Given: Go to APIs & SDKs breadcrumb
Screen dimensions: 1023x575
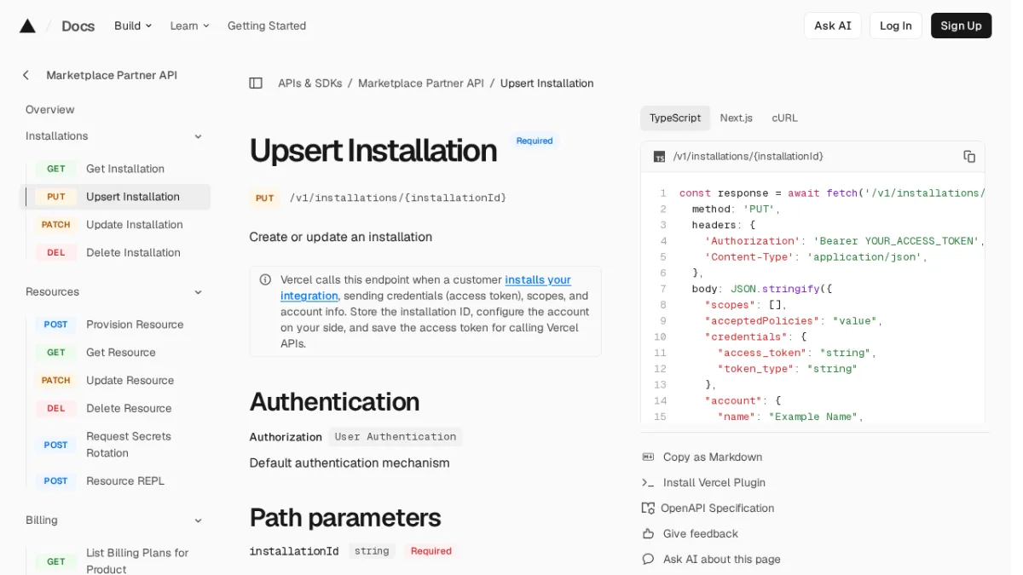Looking at the screenshot, I should click(x=310, y=83).
